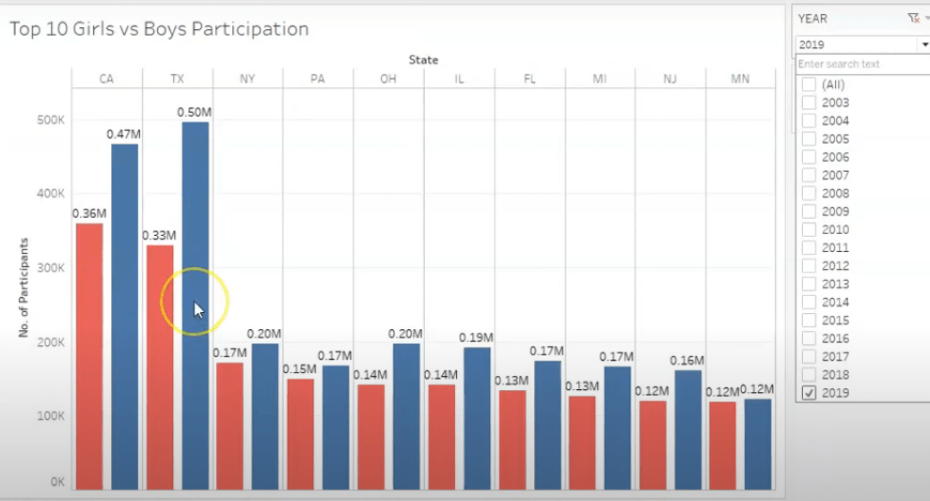Tick the 2010 checkbox in filter
The width and height of the screenshot is (930, 501).
(809, 229)
